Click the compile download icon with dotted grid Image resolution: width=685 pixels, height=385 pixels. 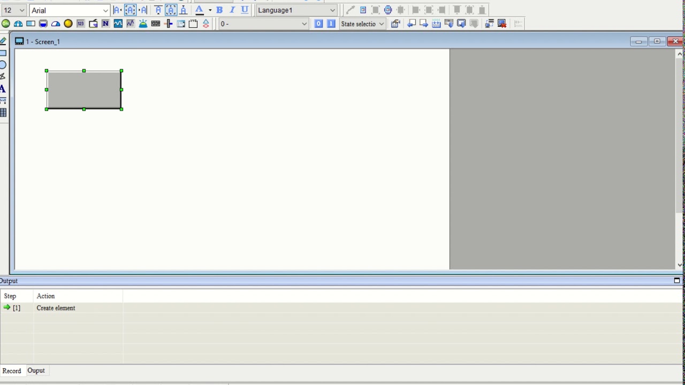click(x=436, y=24)
